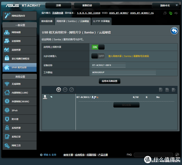This screenshot has width=182, height=165.
Task: Add a new Samba account with plus icon
Action: pyautogui.click(x=59, y=90)
